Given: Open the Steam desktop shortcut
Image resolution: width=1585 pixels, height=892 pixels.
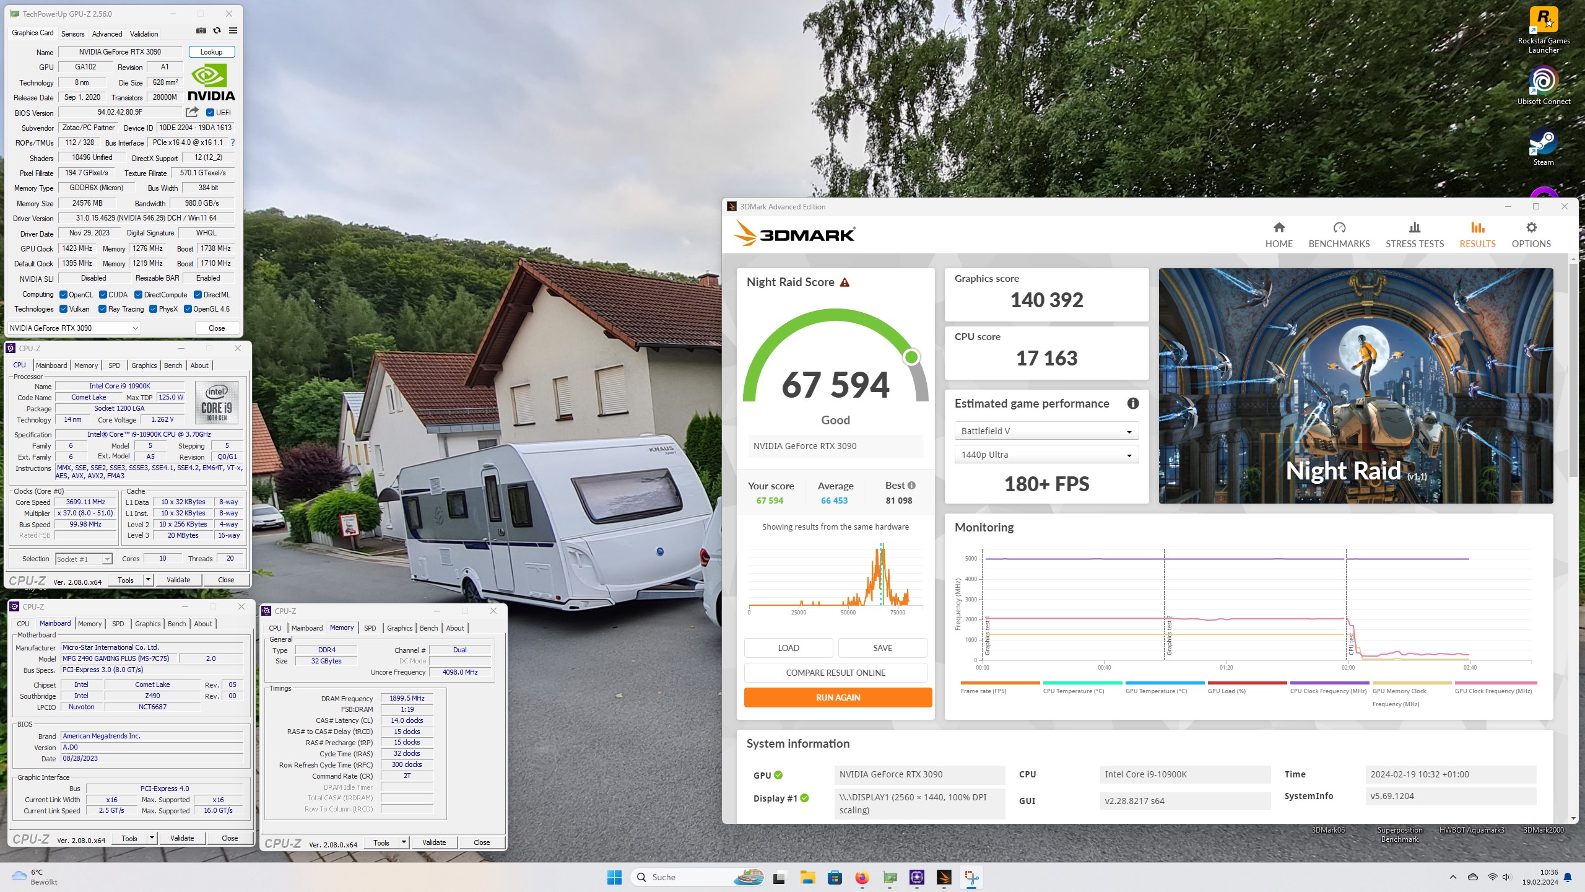Looking at the screenshot, I should [x=1544, y=146].
